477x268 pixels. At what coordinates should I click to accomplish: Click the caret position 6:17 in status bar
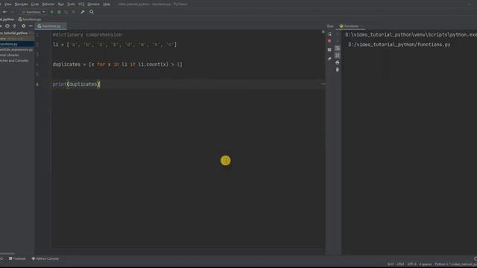[391, 264]
